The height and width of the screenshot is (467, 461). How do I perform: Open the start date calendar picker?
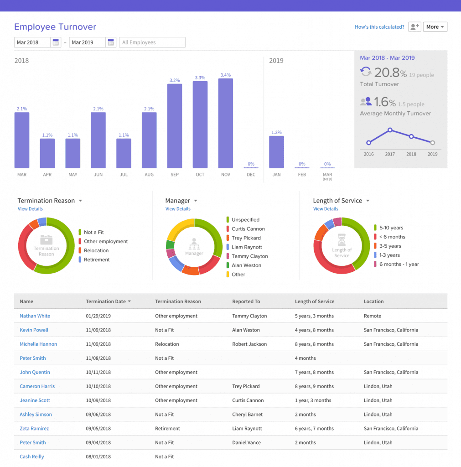(57, 42)
